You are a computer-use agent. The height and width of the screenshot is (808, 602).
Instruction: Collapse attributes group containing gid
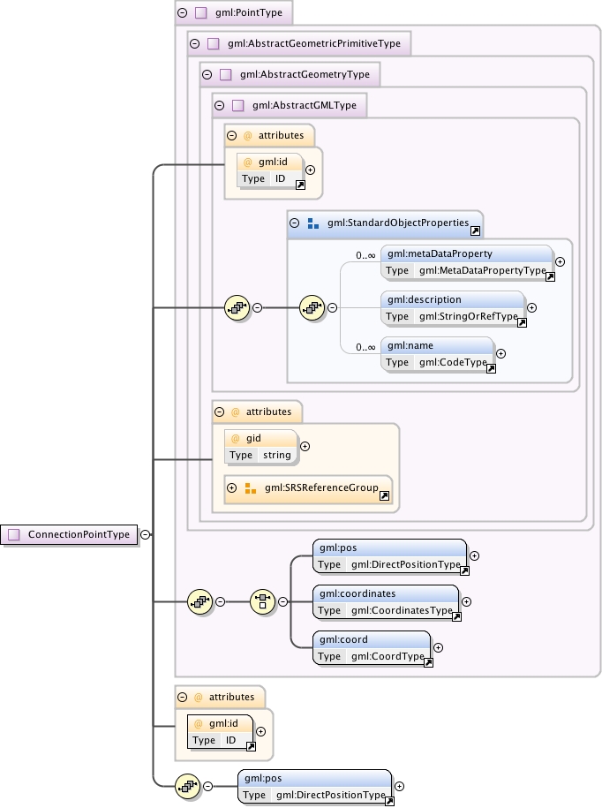[x=220, y=412]
